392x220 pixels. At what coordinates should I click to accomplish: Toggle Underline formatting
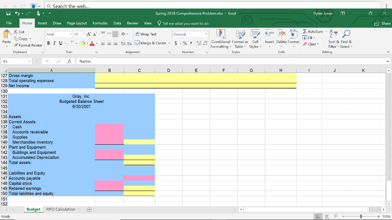coord(60,43)
